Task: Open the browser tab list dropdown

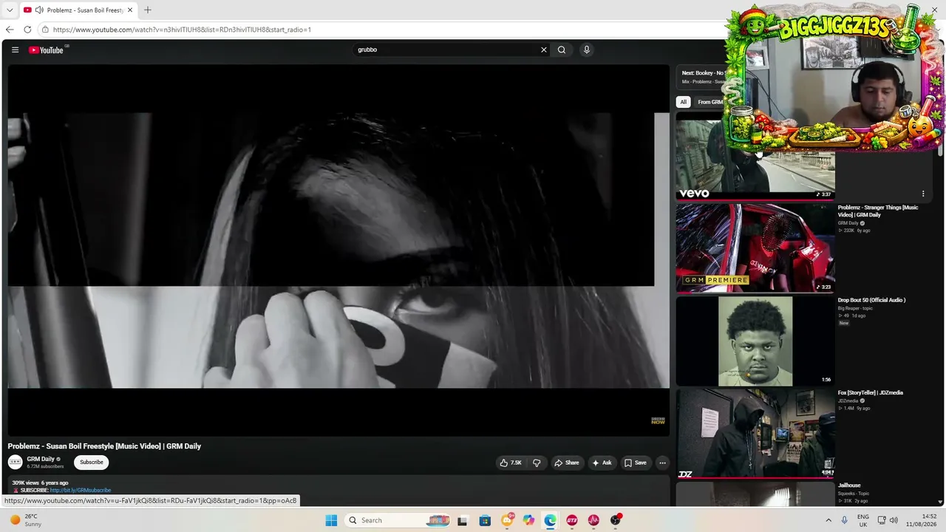Action: pos(10,10)
